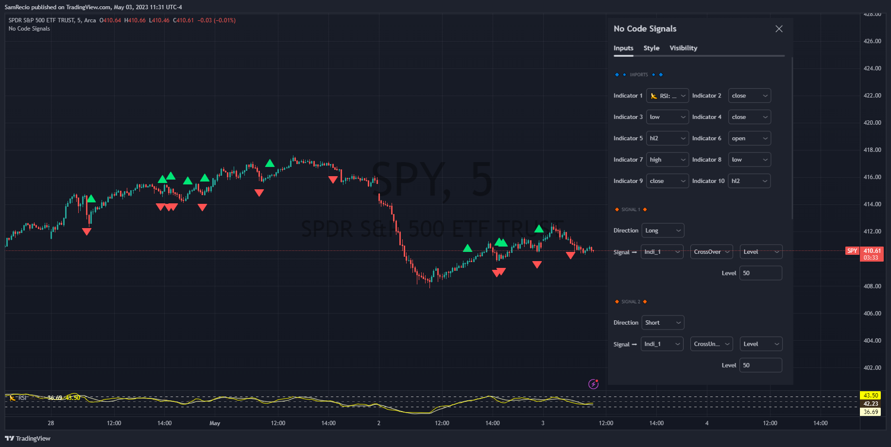Click the 410.61 current price label
891x447 pixels.
point(872,251)
